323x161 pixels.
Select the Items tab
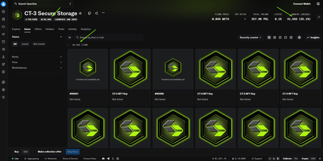point(27,29)
